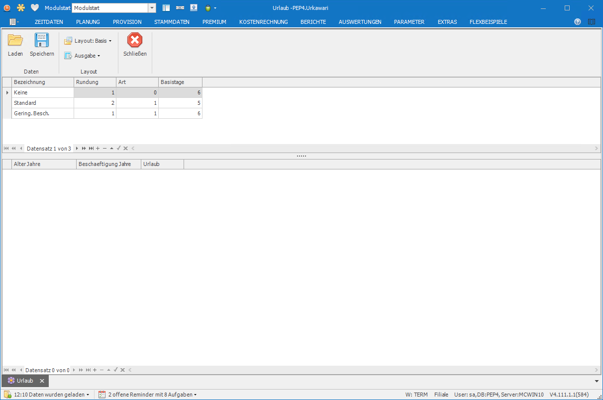Click the Beschaeftigung Jahre column header

[x=108, y=164]
